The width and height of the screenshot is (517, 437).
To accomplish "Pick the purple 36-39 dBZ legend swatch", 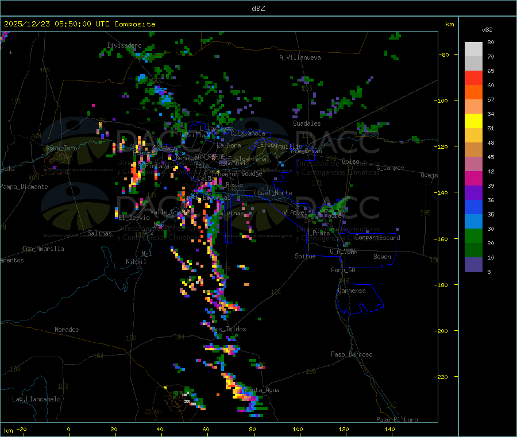I will pyautogui.click(x=473, y=193).
